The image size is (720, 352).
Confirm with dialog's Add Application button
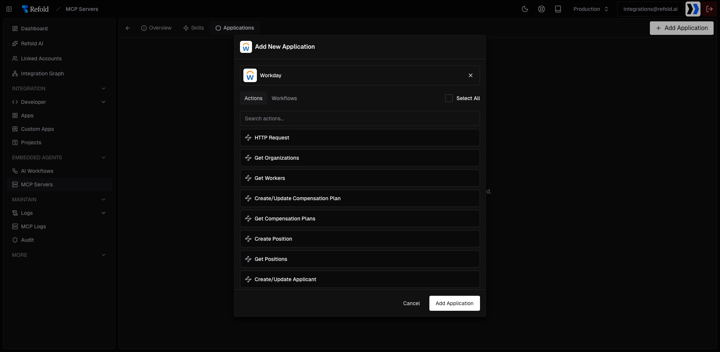(x=454, y=303)
